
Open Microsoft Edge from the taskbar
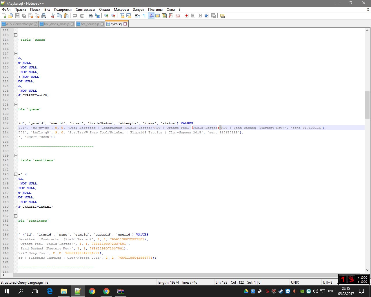click(x=50, y=291)
